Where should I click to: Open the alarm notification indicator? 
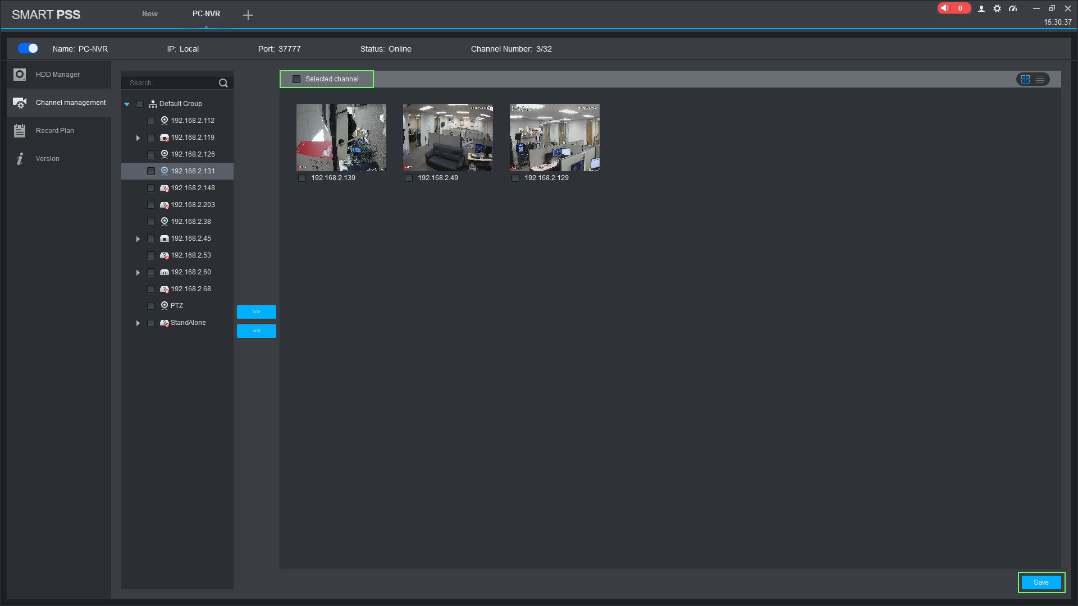[953, 8]
